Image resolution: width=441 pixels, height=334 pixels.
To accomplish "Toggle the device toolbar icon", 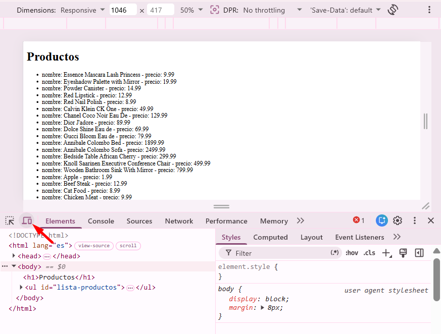I will [x=27, y=221].
